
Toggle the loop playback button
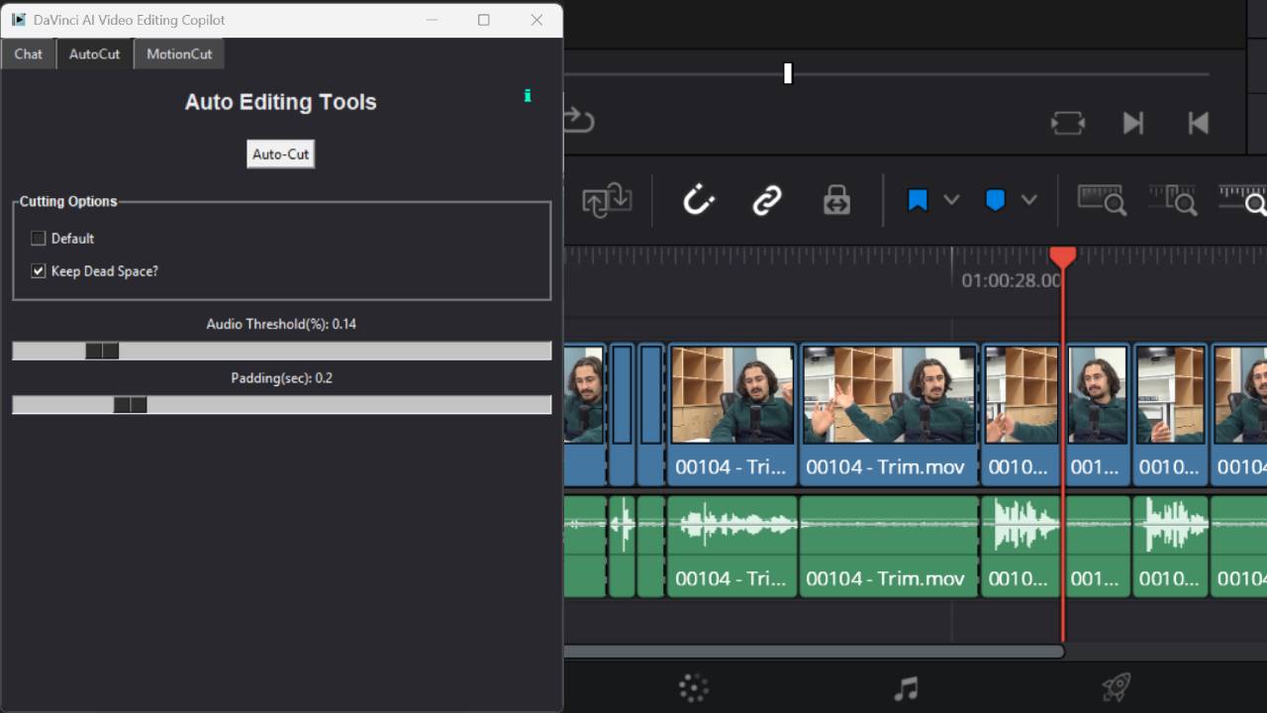click(1067, 123)
